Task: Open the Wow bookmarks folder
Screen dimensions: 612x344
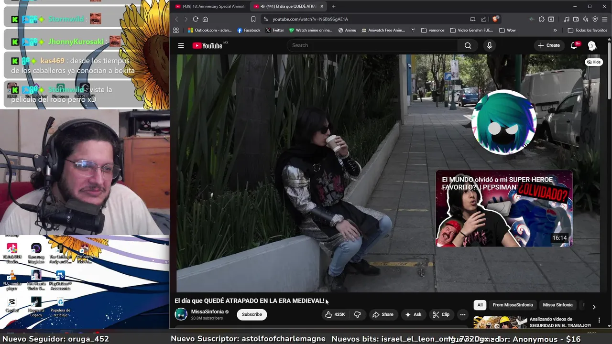Action: [x=507, y=30]
